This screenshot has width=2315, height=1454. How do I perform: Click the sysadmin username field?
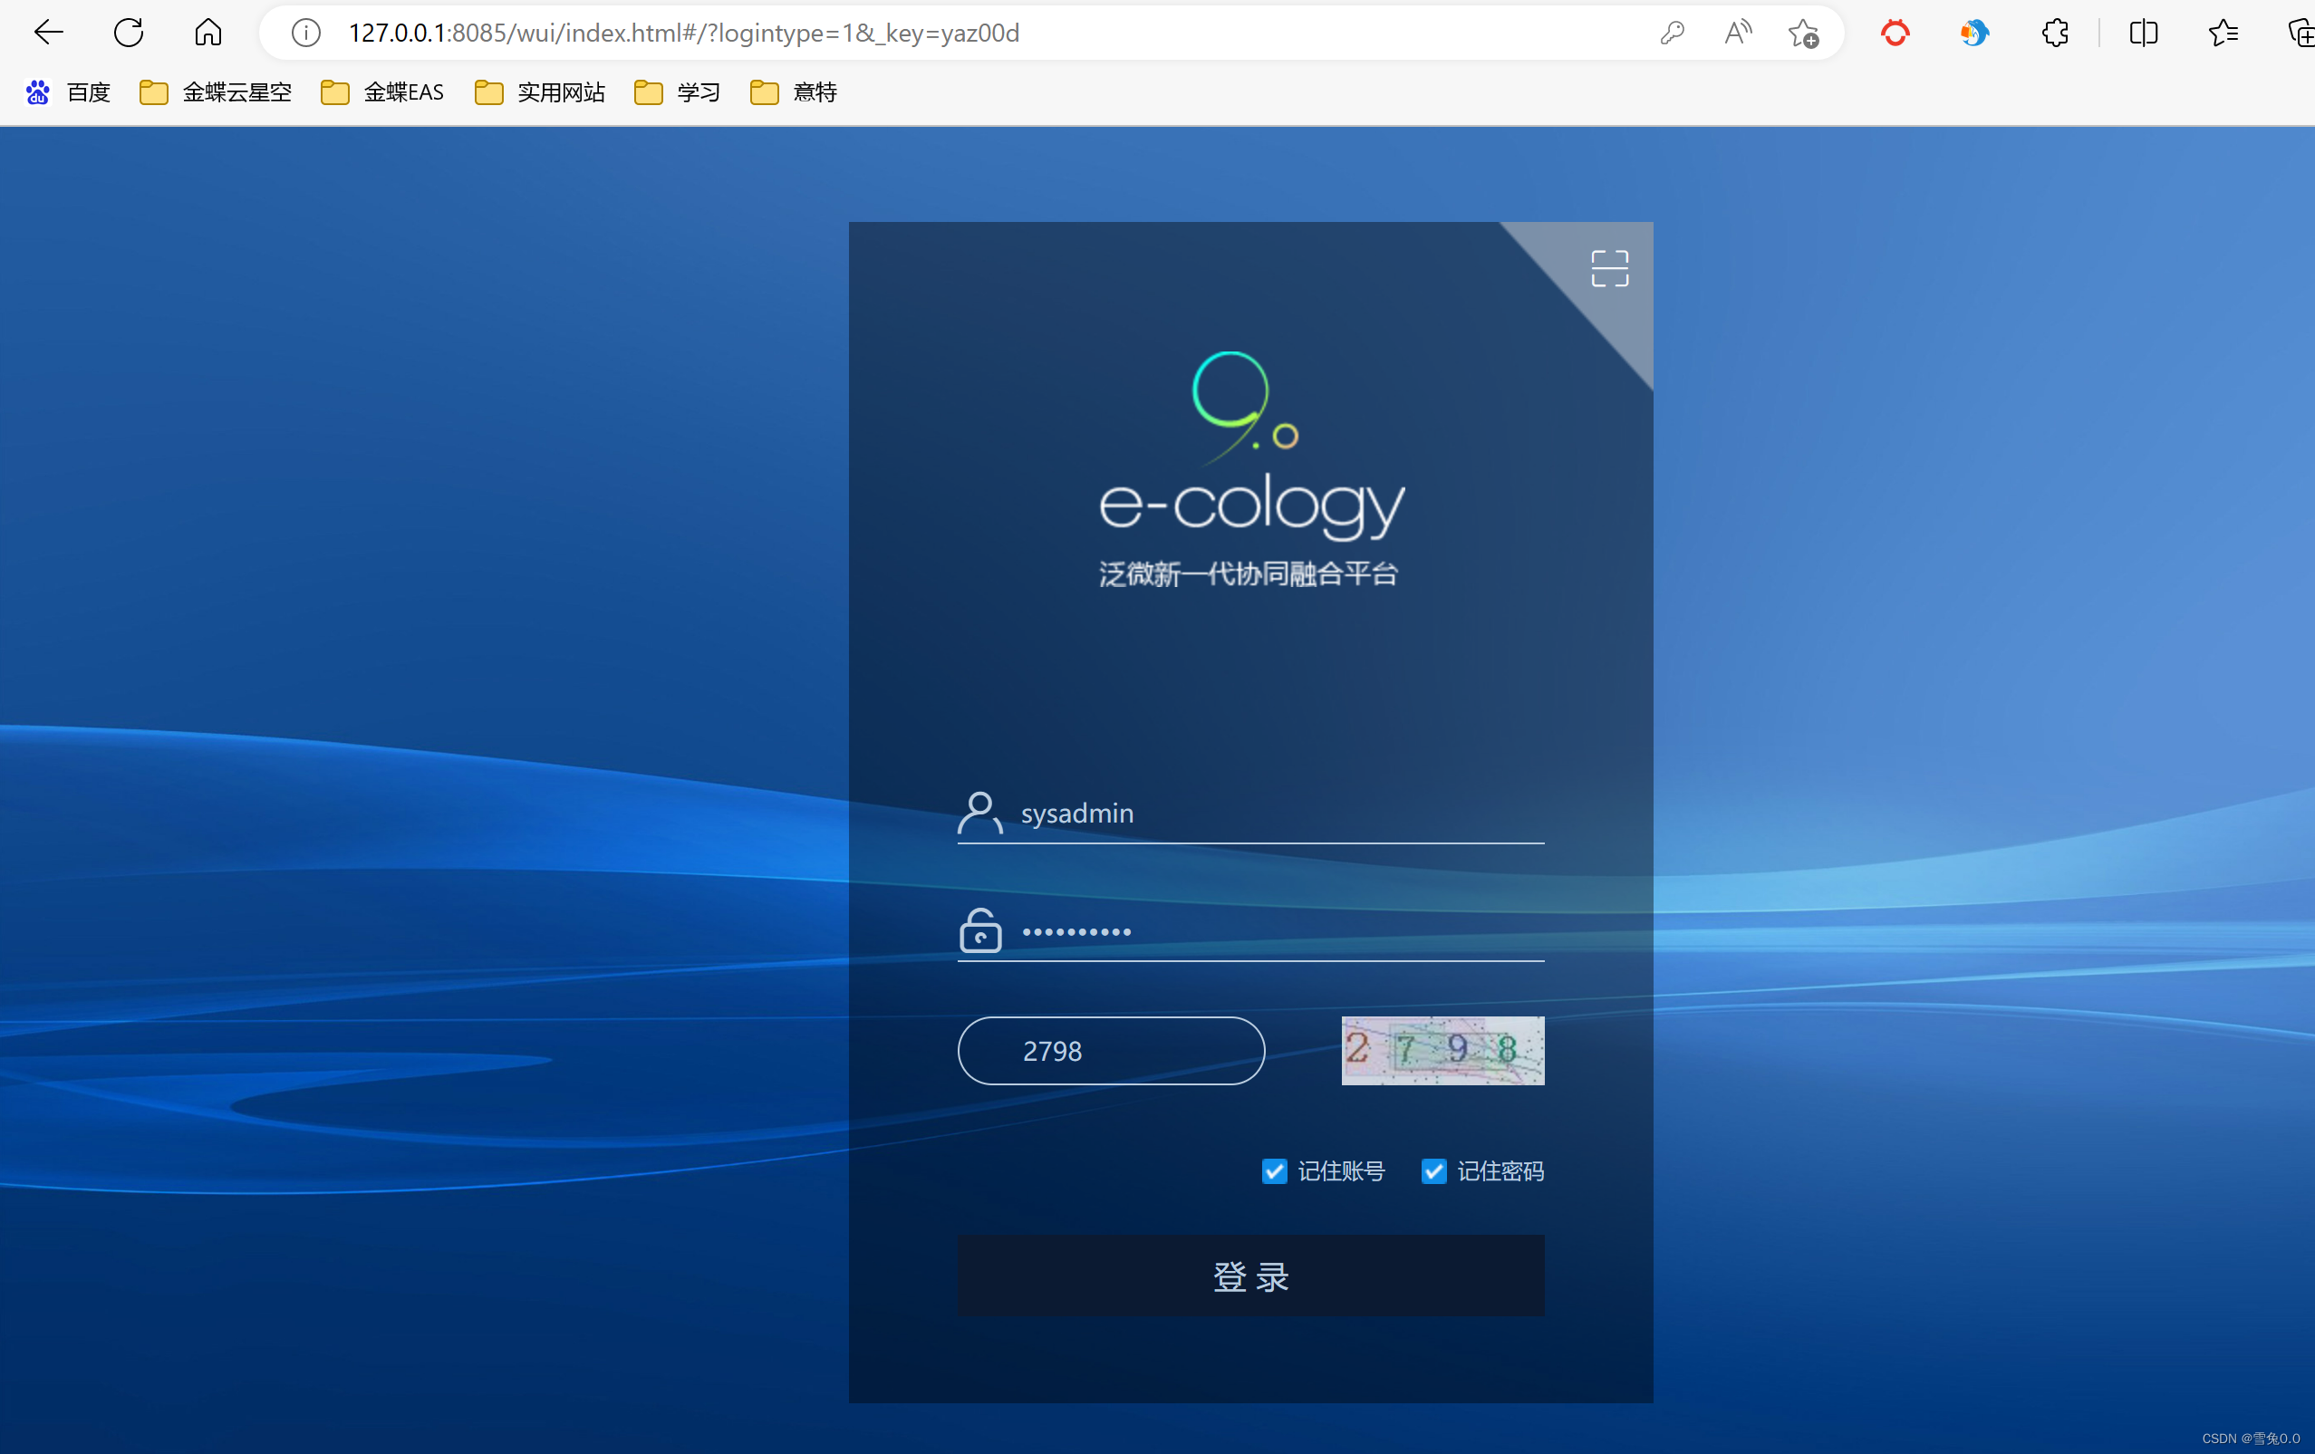point(1269,813)
